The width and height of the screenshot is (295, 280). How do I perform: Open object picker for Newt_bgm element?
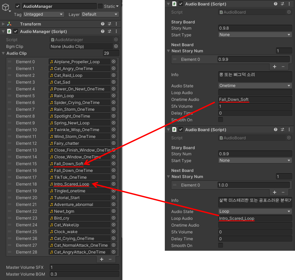point(114,211)
